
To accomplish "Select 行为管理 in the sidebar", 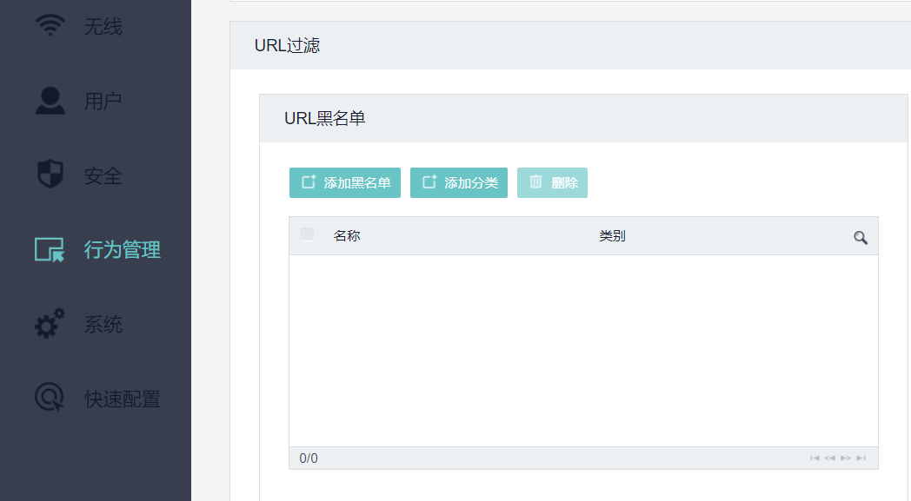I will 122,250.
